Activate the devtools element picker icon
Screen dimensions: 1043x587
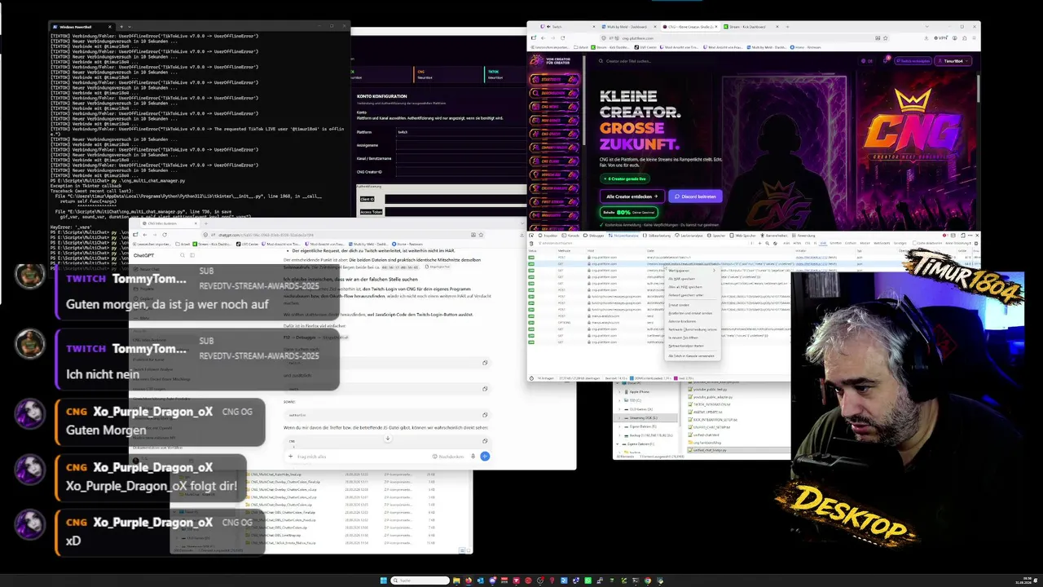click(x=532, y=236)
